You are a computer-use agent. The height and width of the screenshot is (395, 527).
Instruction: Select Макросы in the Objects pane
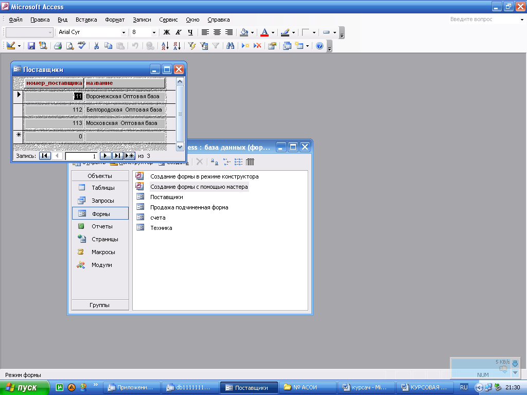[100, 252]
